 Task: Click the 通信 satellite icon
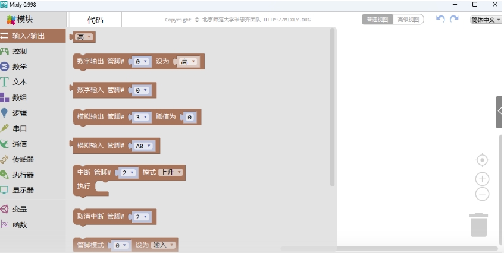pos(5,144)
